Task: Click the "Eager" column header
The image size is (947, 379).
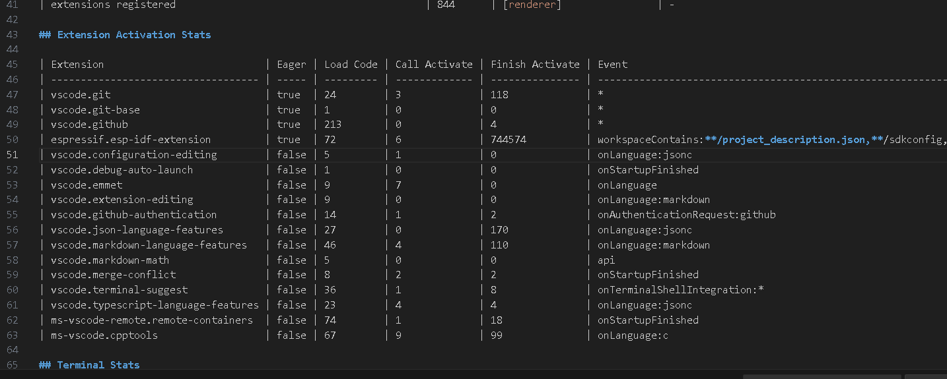Action: click(291, 64)
